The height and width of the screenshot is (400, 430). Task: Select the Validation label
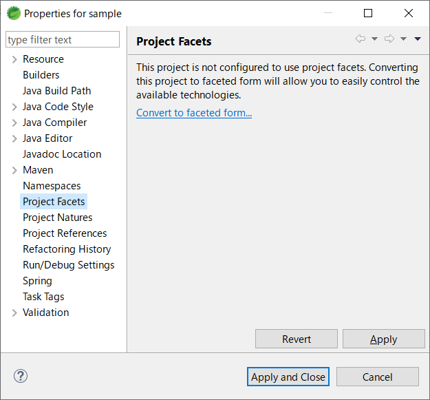point(46,313)
